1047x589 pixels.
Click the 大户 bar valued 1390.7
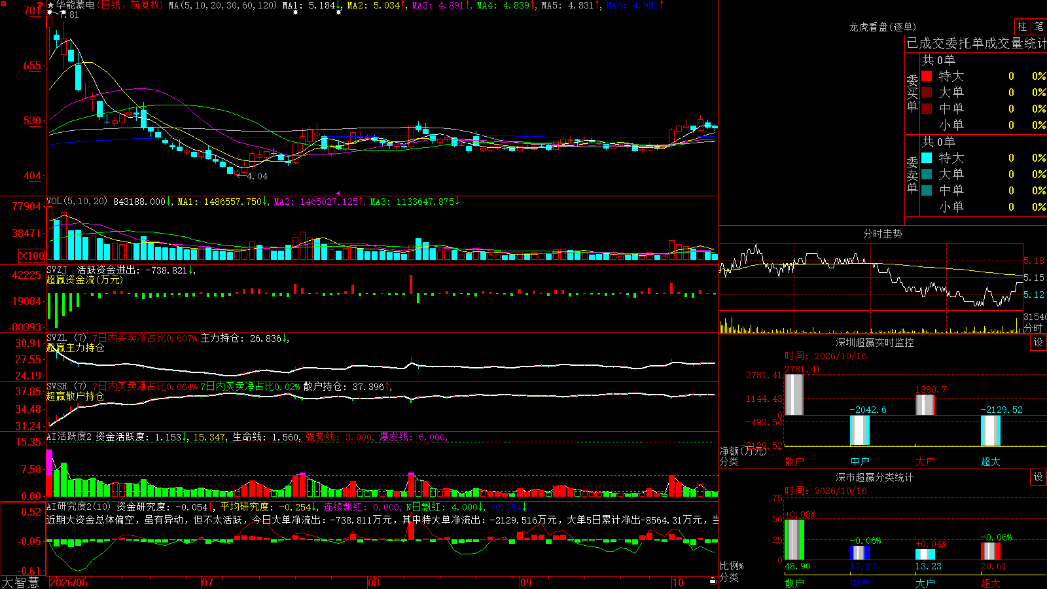pyautogui.click(x=925, y=404)
